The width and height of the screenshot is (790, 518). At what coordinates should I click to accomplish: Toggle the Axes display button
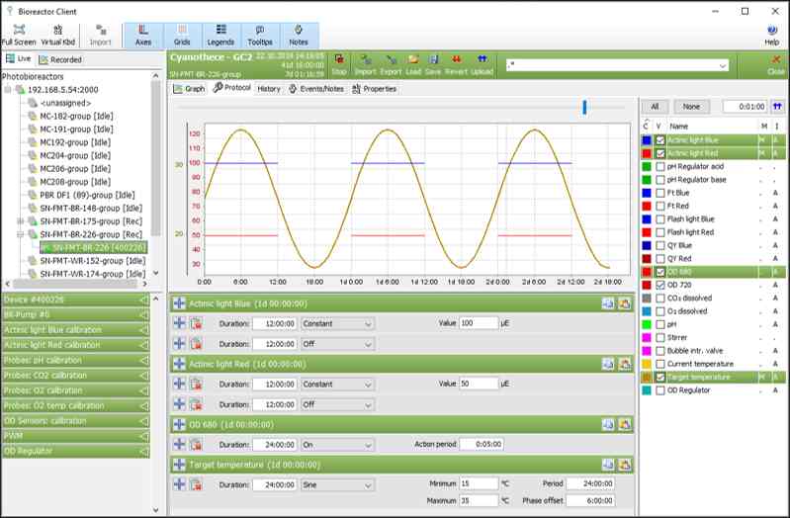pyautogui.click(x=142, y=35)
